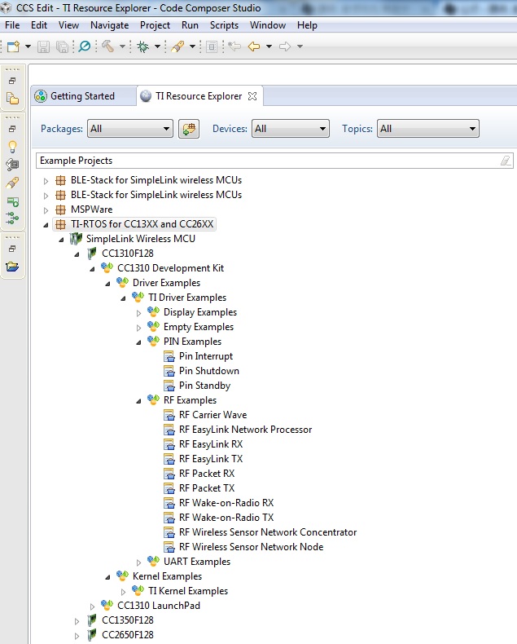
Task: Select RF Packet TX example
Action: point(207,488)
